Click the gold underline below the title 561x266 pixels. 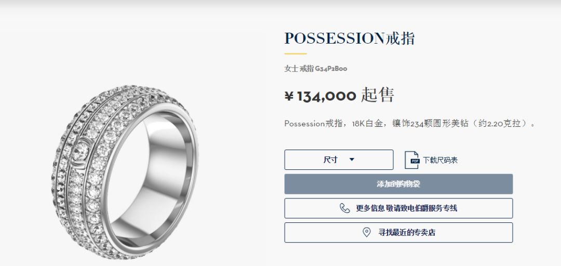pos(296,54)
